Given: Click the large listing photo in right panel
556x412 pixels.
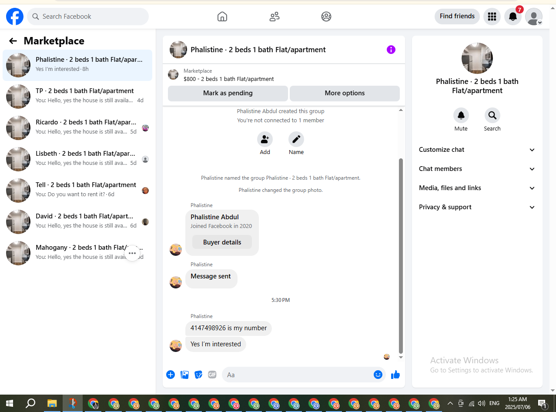Looking at the screenshot, I should 477,58.
